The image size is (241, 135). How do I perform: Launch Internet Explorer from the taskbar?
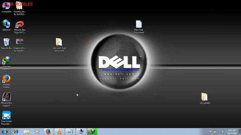point(16,132)
